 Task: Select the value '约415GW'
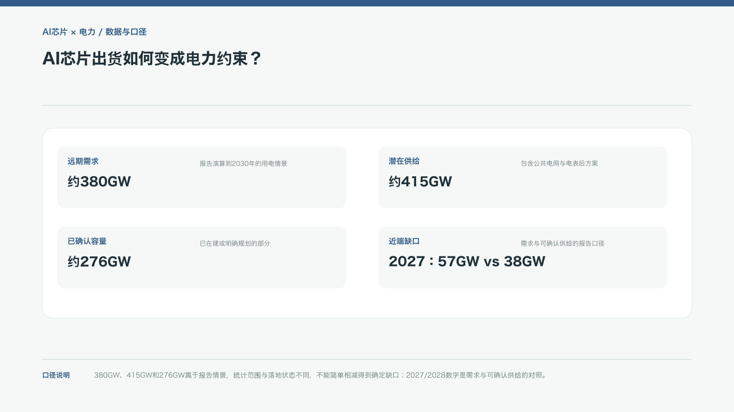[420, 182]
